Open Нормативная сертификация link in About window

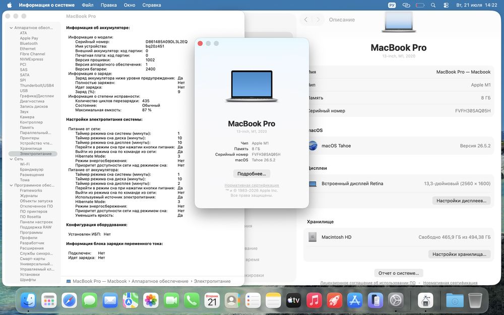click(x=251, y=185)
